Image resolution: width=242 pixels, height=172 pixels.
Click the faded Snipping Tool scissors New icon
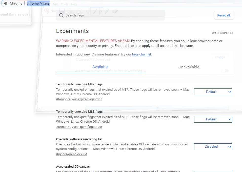[47, 11]
